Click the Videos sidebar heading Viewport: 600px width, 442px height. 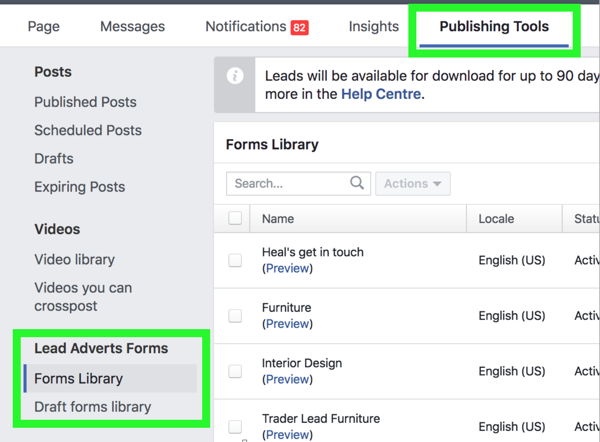pyautogui.click(x=57, y=229)
